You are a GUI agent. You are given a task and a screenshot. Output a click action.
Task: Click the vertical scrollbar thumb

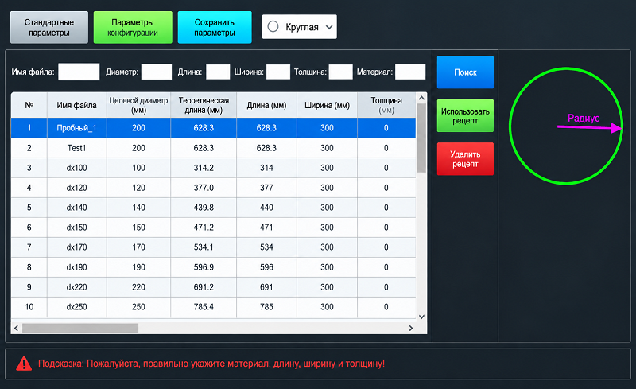coord(421,138)
